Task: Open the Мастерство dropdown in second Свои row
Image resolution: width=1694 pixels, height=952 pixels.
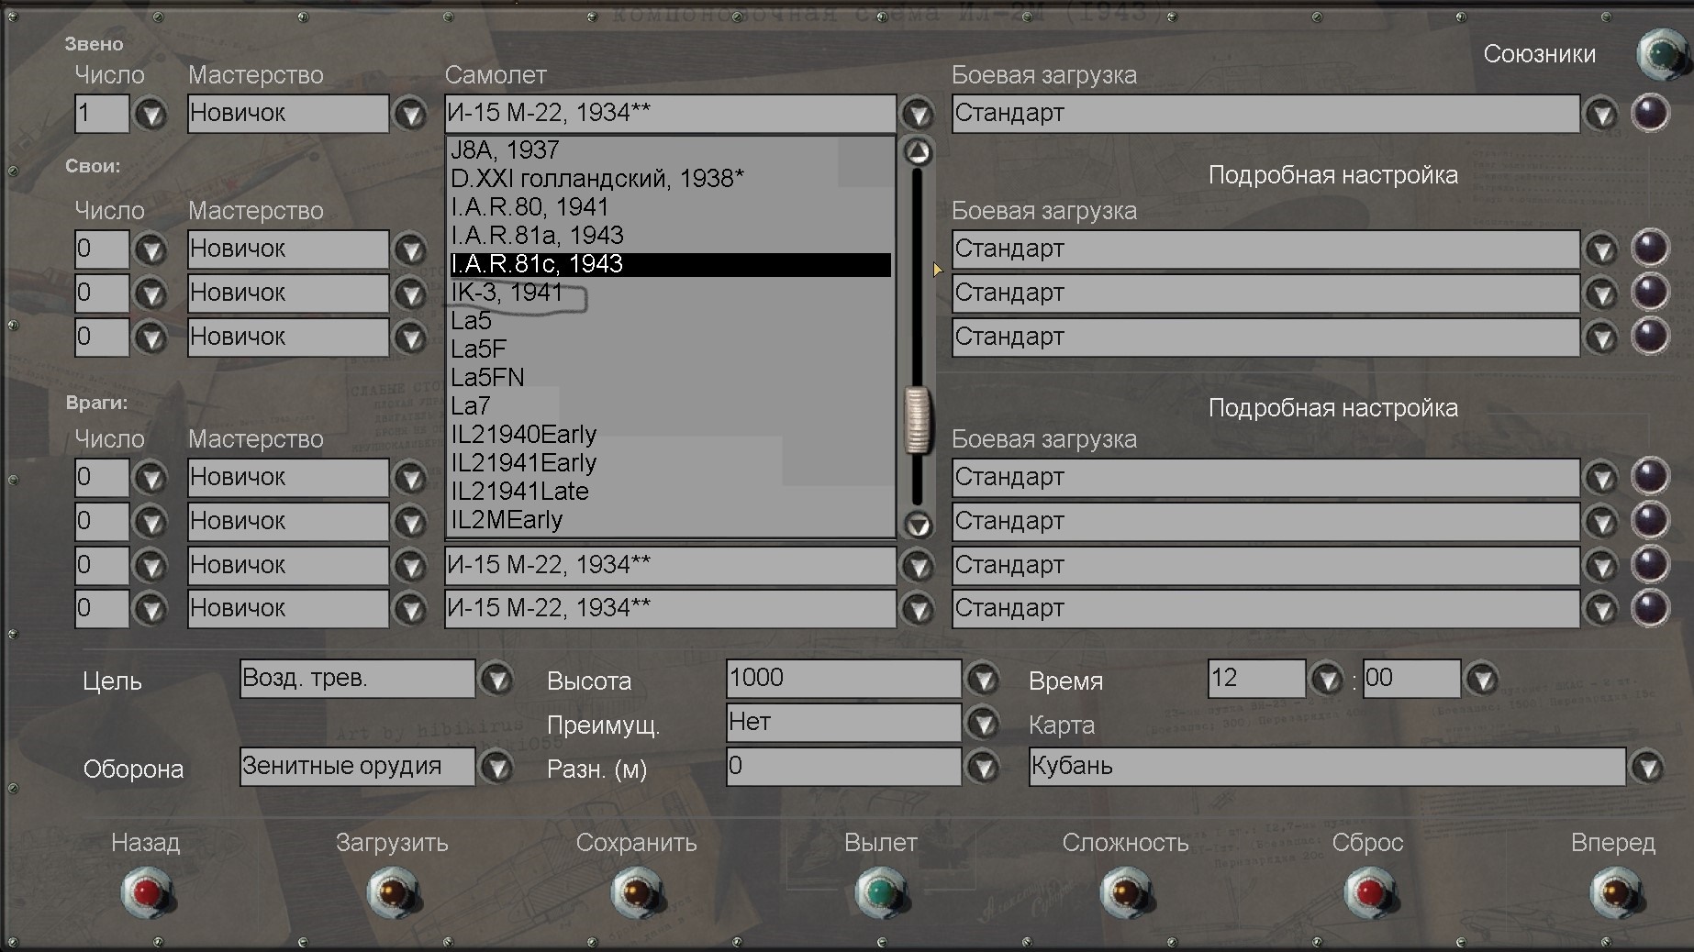Action: click(x=410, y=293)
